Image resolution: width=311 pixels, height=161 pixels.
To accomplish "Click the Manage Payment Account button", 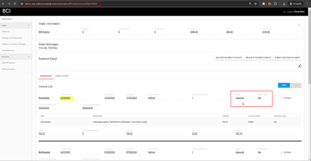I will click(x=229, y=58).
